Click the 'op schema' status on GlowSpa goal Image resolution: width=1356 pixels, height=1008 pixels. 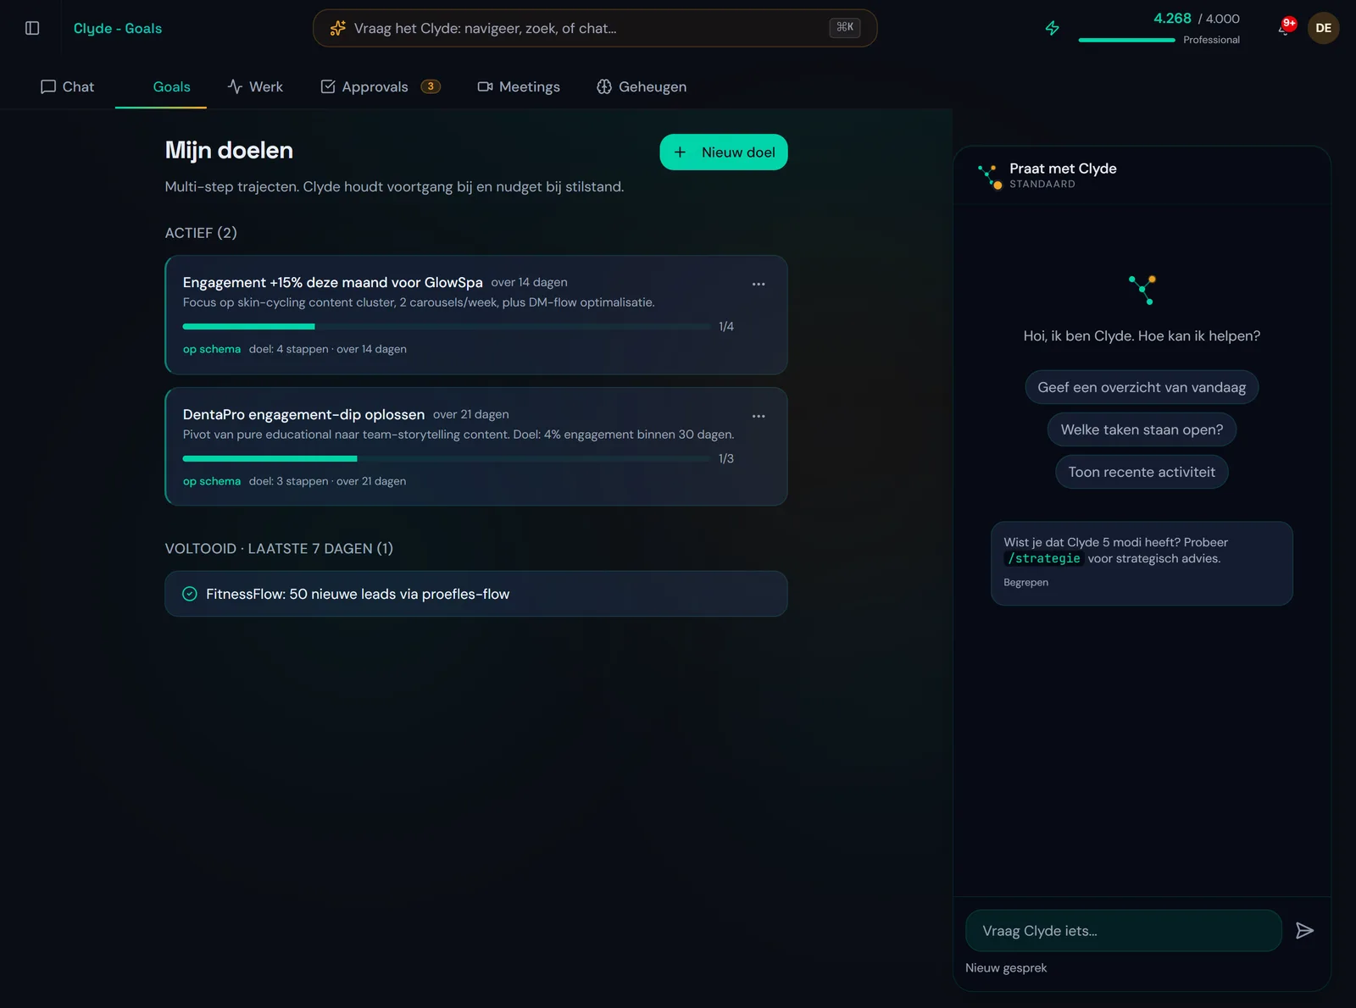[212, 349]
